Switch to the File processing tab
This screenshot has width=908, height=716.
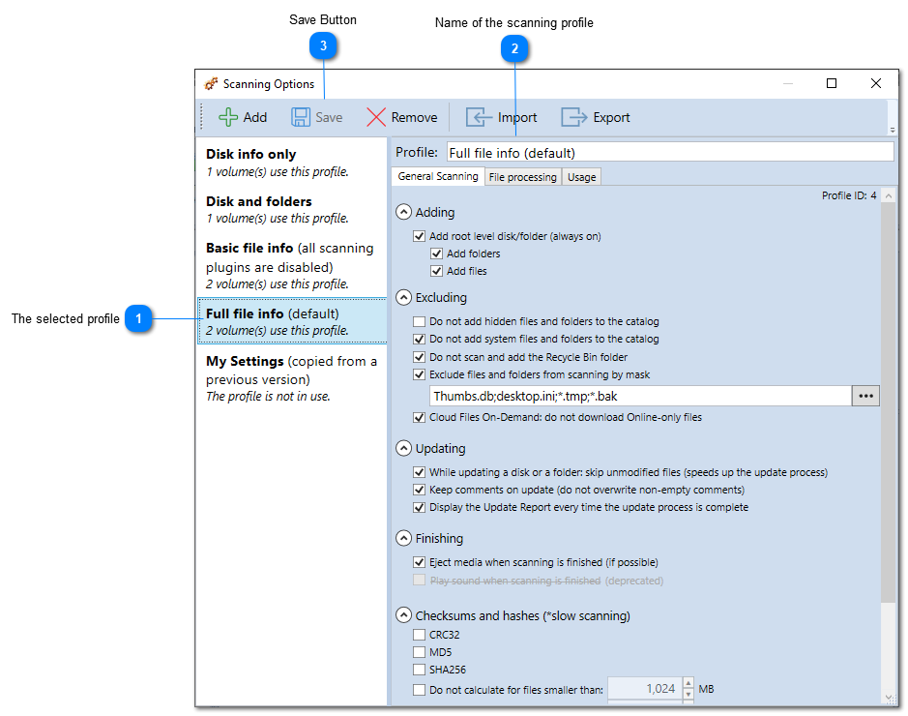[522, 176]
